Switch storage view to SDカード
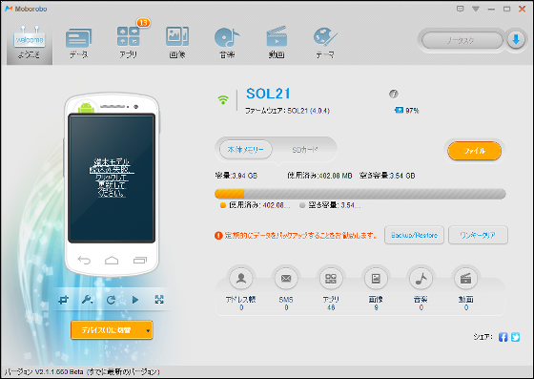The height and width of the screenshot is (379, 534). tap(305, 150)
